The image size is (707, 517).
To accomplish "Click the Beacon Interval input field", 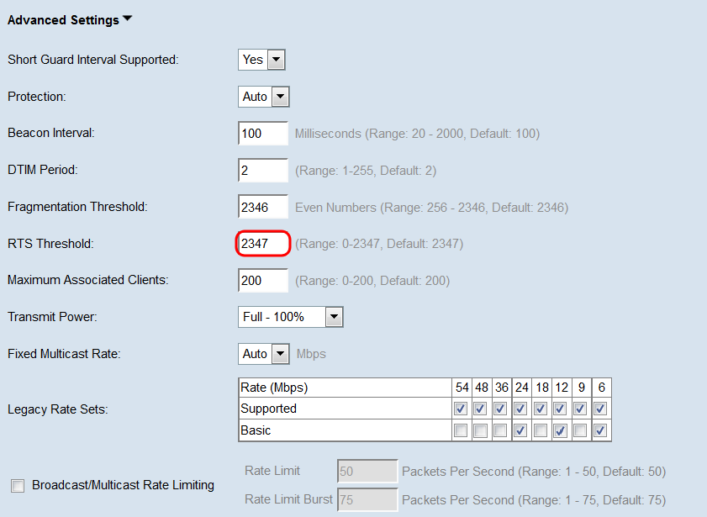I will [263, 134].
